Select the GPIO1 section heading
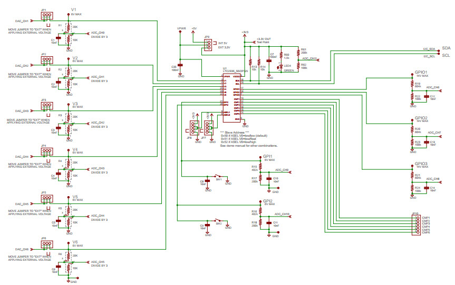This screenshot has width=455, height=285. 421,73
